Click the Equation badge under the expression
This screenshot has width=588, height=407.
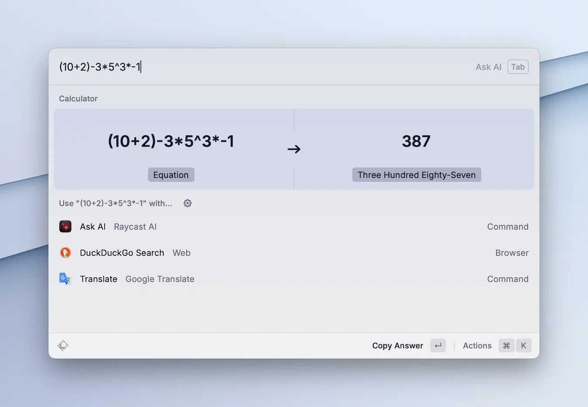(x=171, y=174)
